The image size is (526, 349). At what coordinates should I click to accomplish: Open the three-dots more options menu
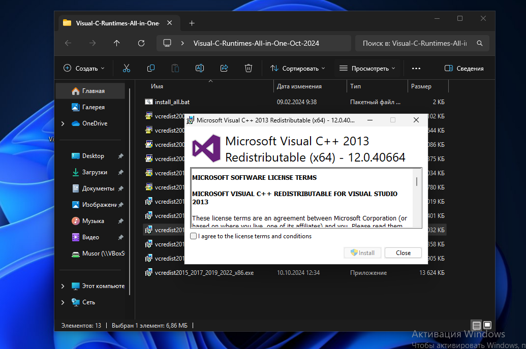tap(416, 69)
